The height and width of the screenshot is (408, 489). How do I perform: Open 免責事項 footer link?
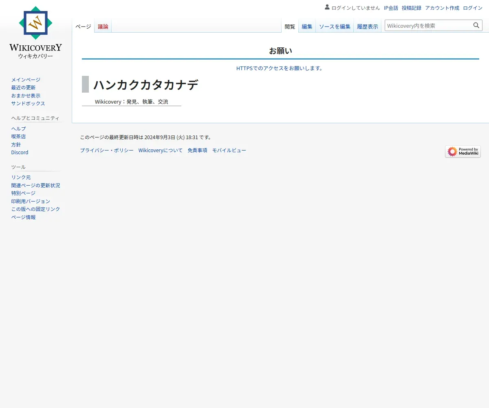(x=197, y=151)
